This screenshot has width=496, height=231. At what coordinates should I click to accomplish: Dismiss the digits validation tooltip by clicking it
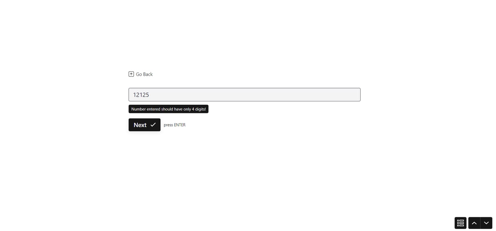pyautogui.click(x=168, y=109)
